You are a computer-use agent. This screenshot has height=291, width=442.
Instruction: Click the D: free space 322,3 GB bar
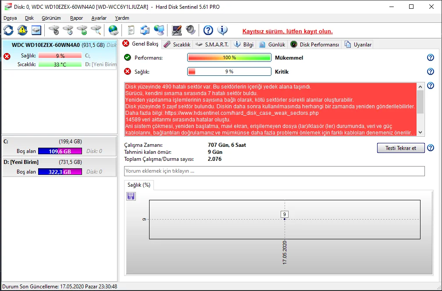pos(60,172)
